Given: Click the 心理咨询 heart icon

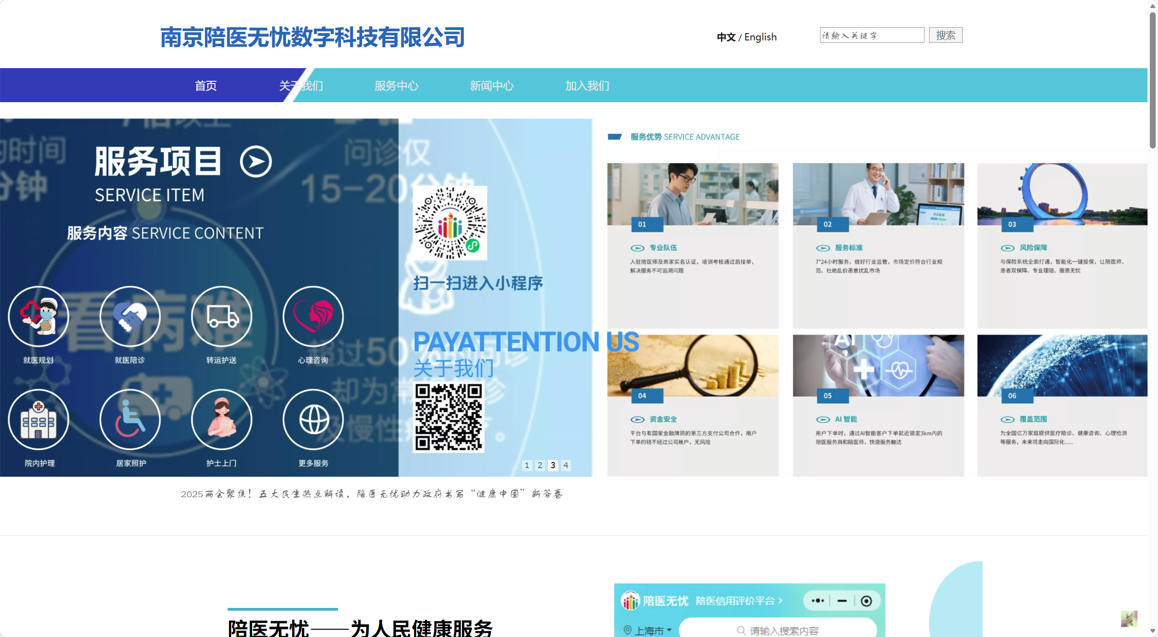Looking at the screenshot, I should (x=313, y=316).
